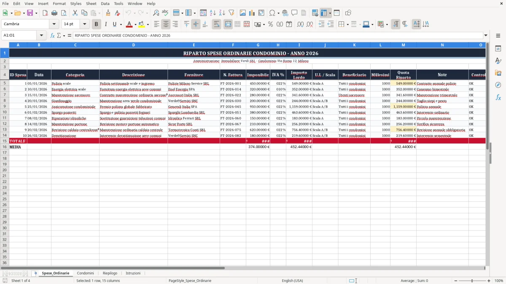This screenshot has width=506, height=284.
Task: Switch to the Istruzioni sheet tab
Action: pyautogui.click(x=133, y=273)
